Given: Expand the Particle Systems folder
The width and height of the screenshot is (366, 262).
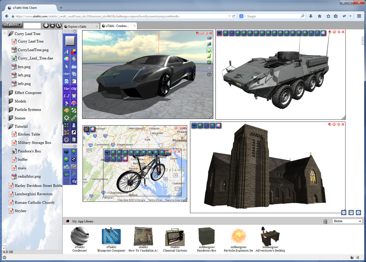Looking at the screenshot, I should coord(4,110).
